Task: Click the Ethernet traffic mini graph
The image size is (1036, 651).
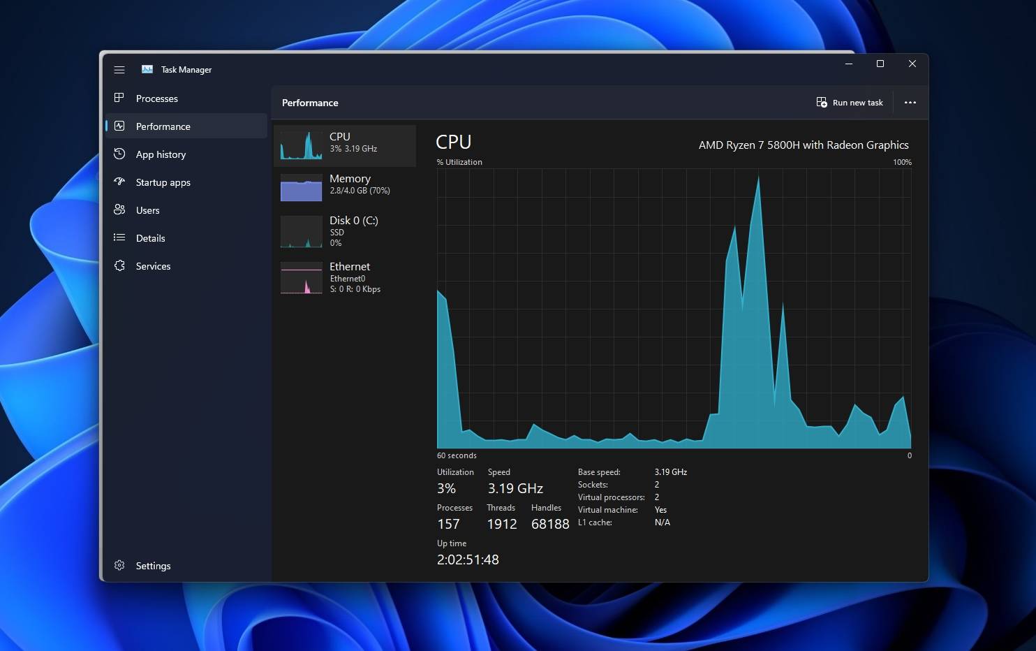Action: pyautogui.click(x=300, y=278)
